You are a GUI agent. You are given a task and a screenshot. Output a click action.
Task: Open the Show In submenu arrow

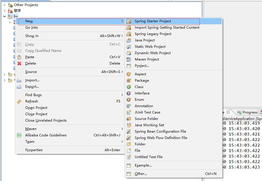tap(122, 36)
